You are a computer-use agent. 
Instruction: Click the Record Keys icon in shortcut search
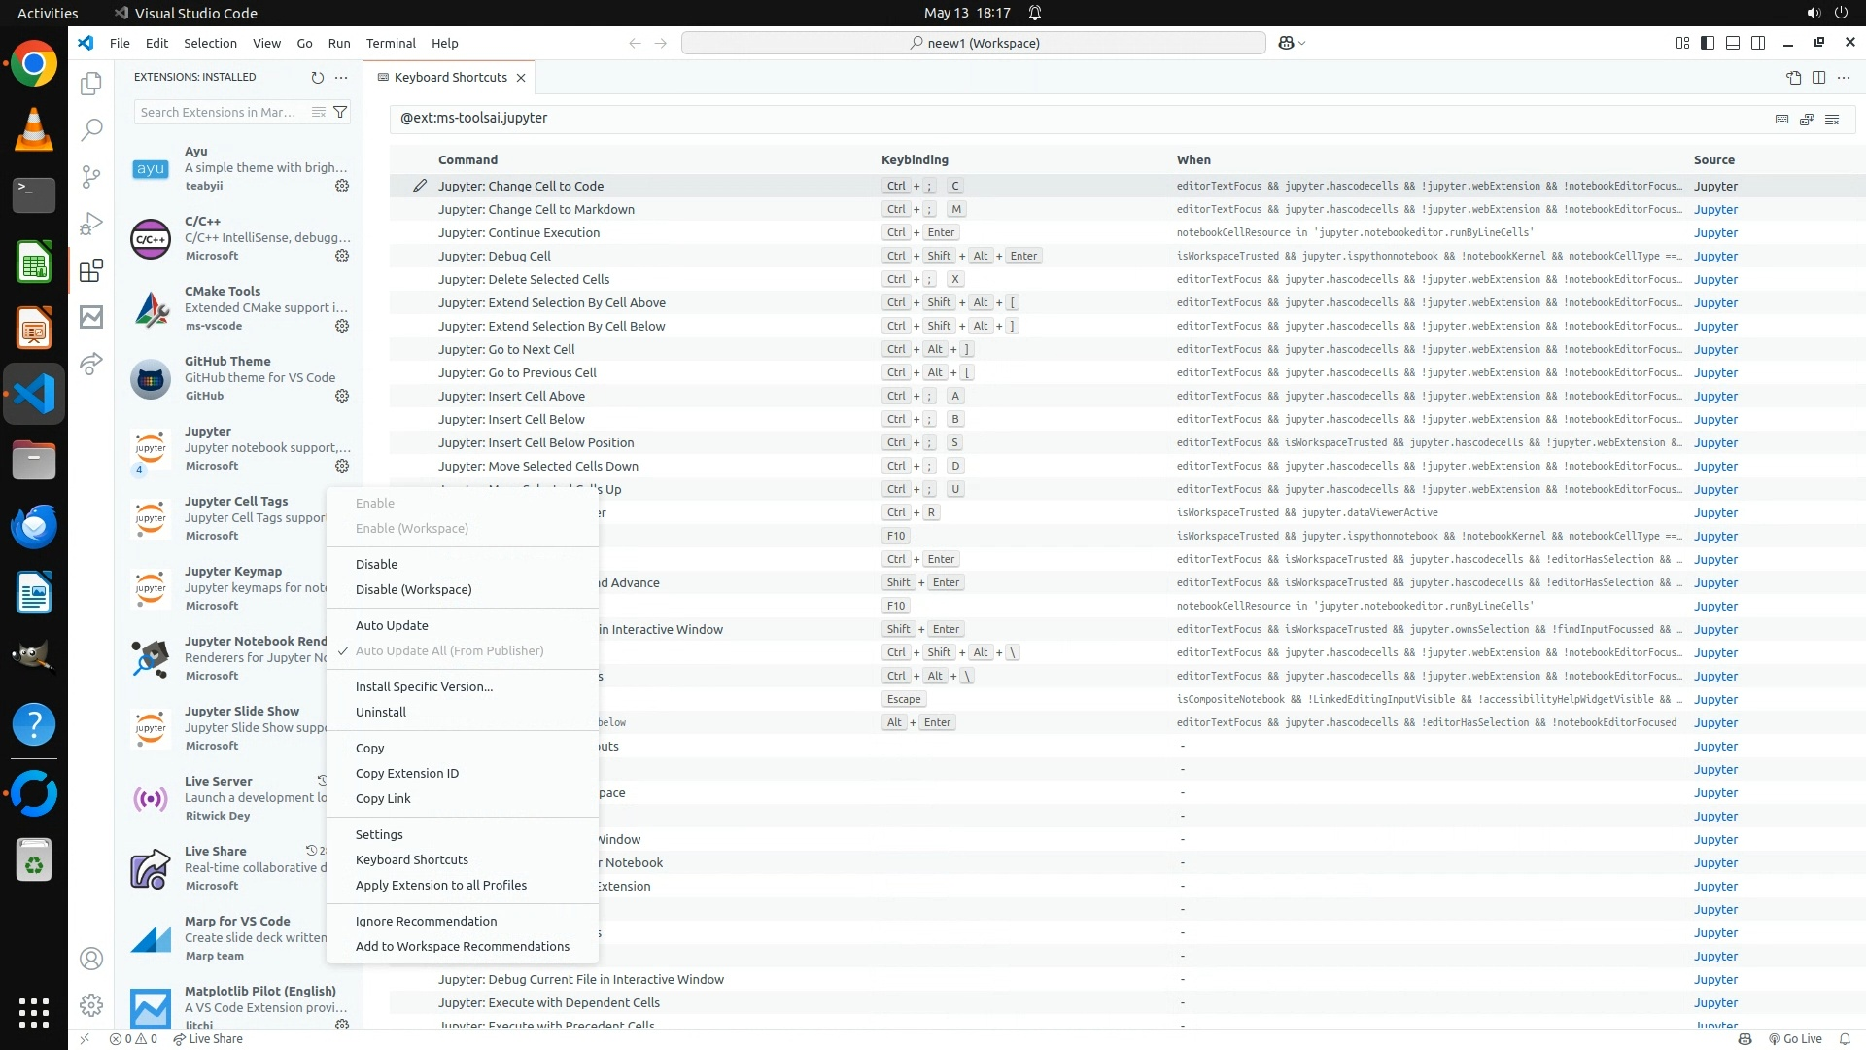point(1781,119)
